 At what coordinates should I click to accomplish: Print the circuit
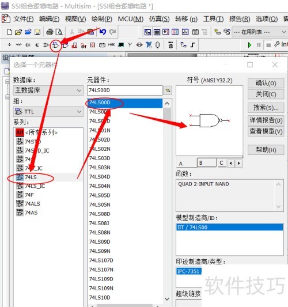pos(50,32)
